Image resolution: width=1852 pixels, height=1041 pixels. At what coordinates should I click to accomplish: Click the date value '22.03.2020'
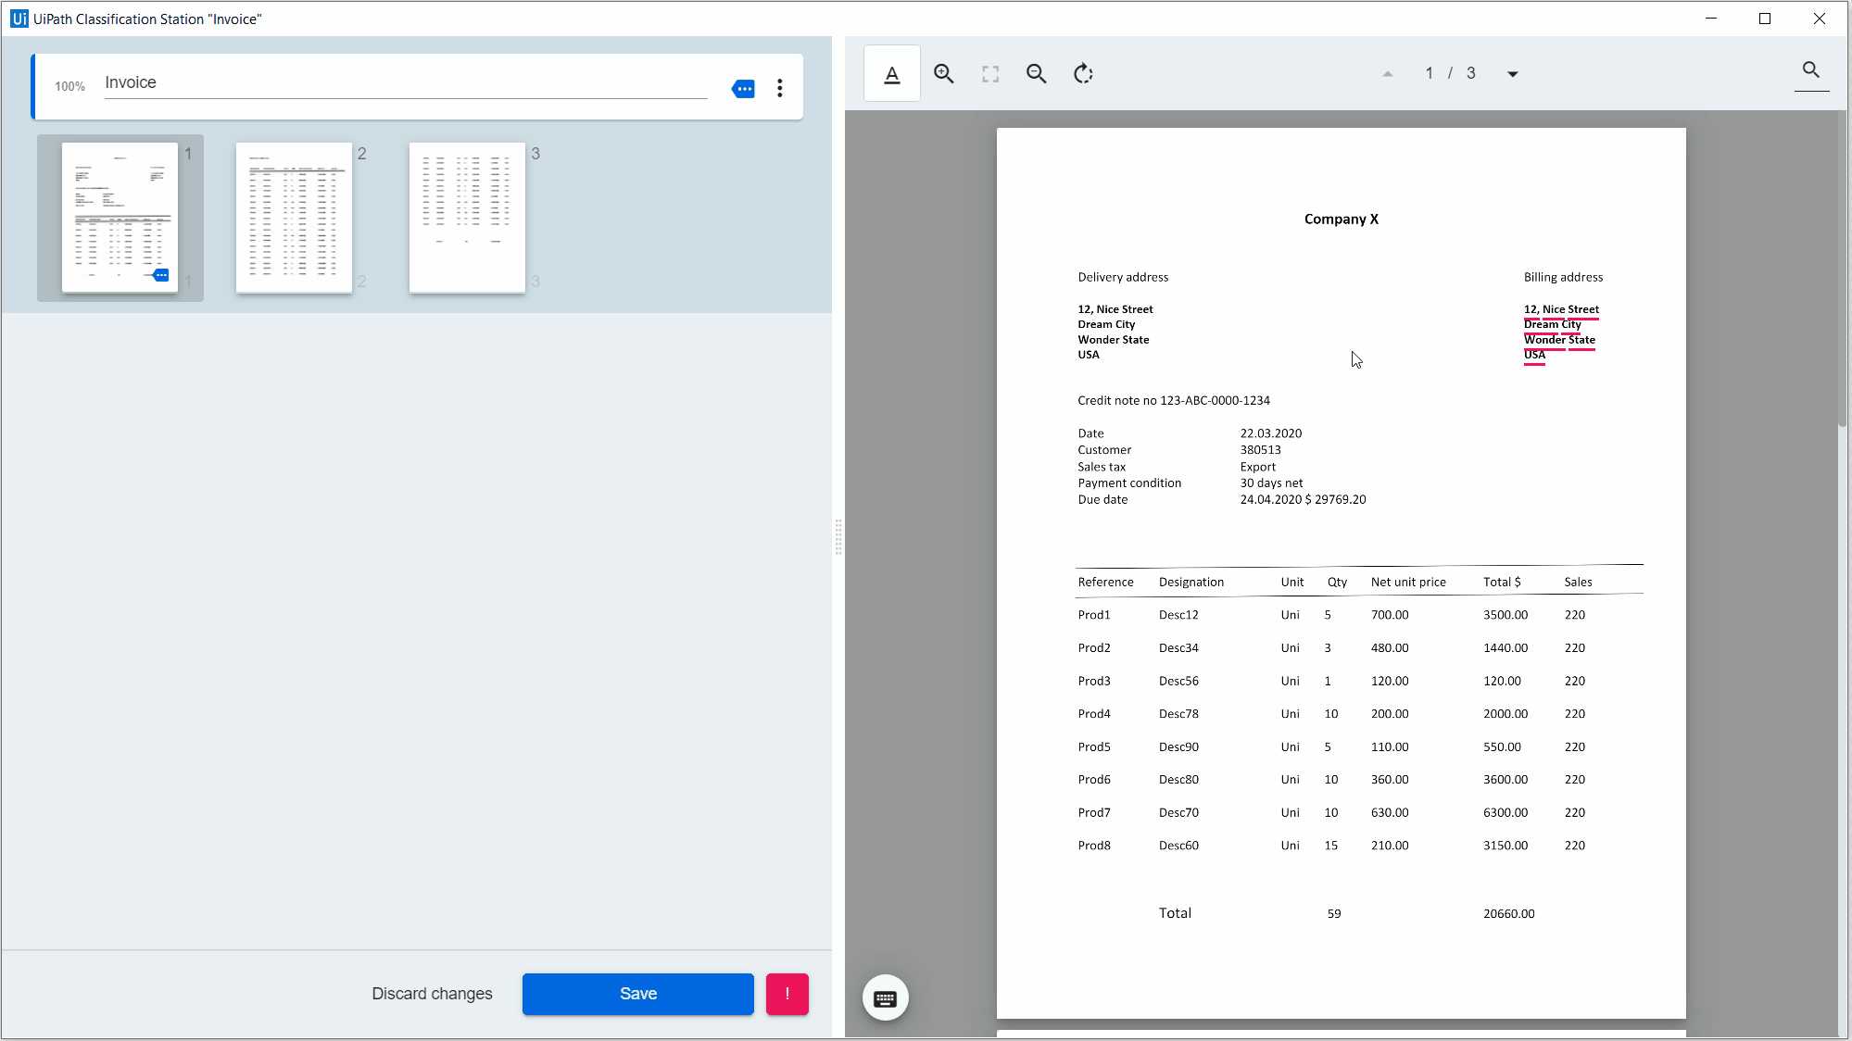click(x=1271, y=433)
